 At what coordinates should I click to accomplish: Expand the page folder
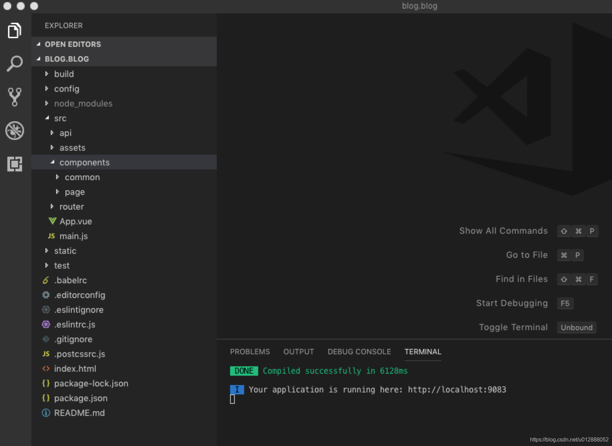tap(124, 192)
